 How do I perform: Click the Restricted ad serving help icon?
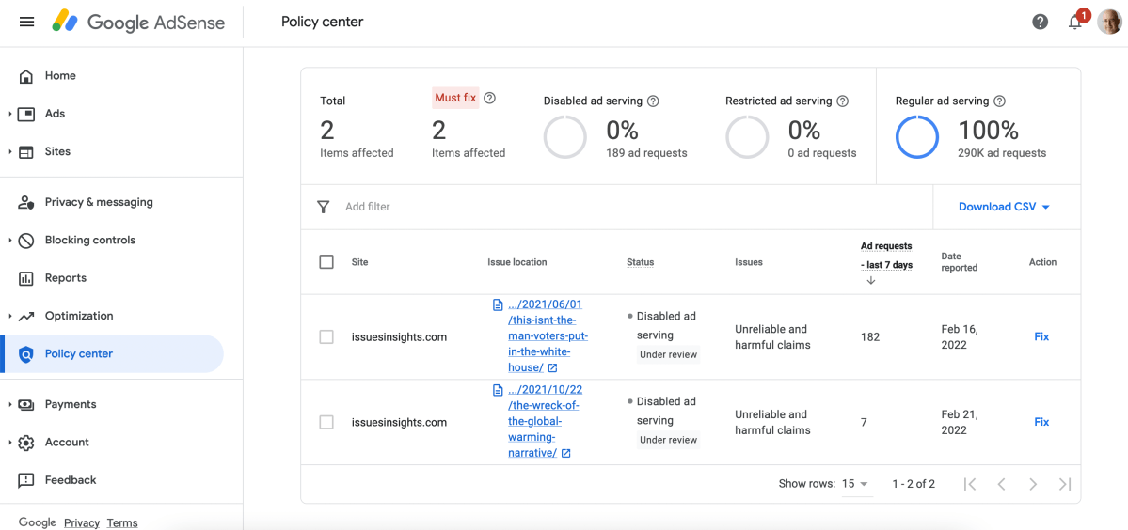pyautogui.click(x=843, y=101)
